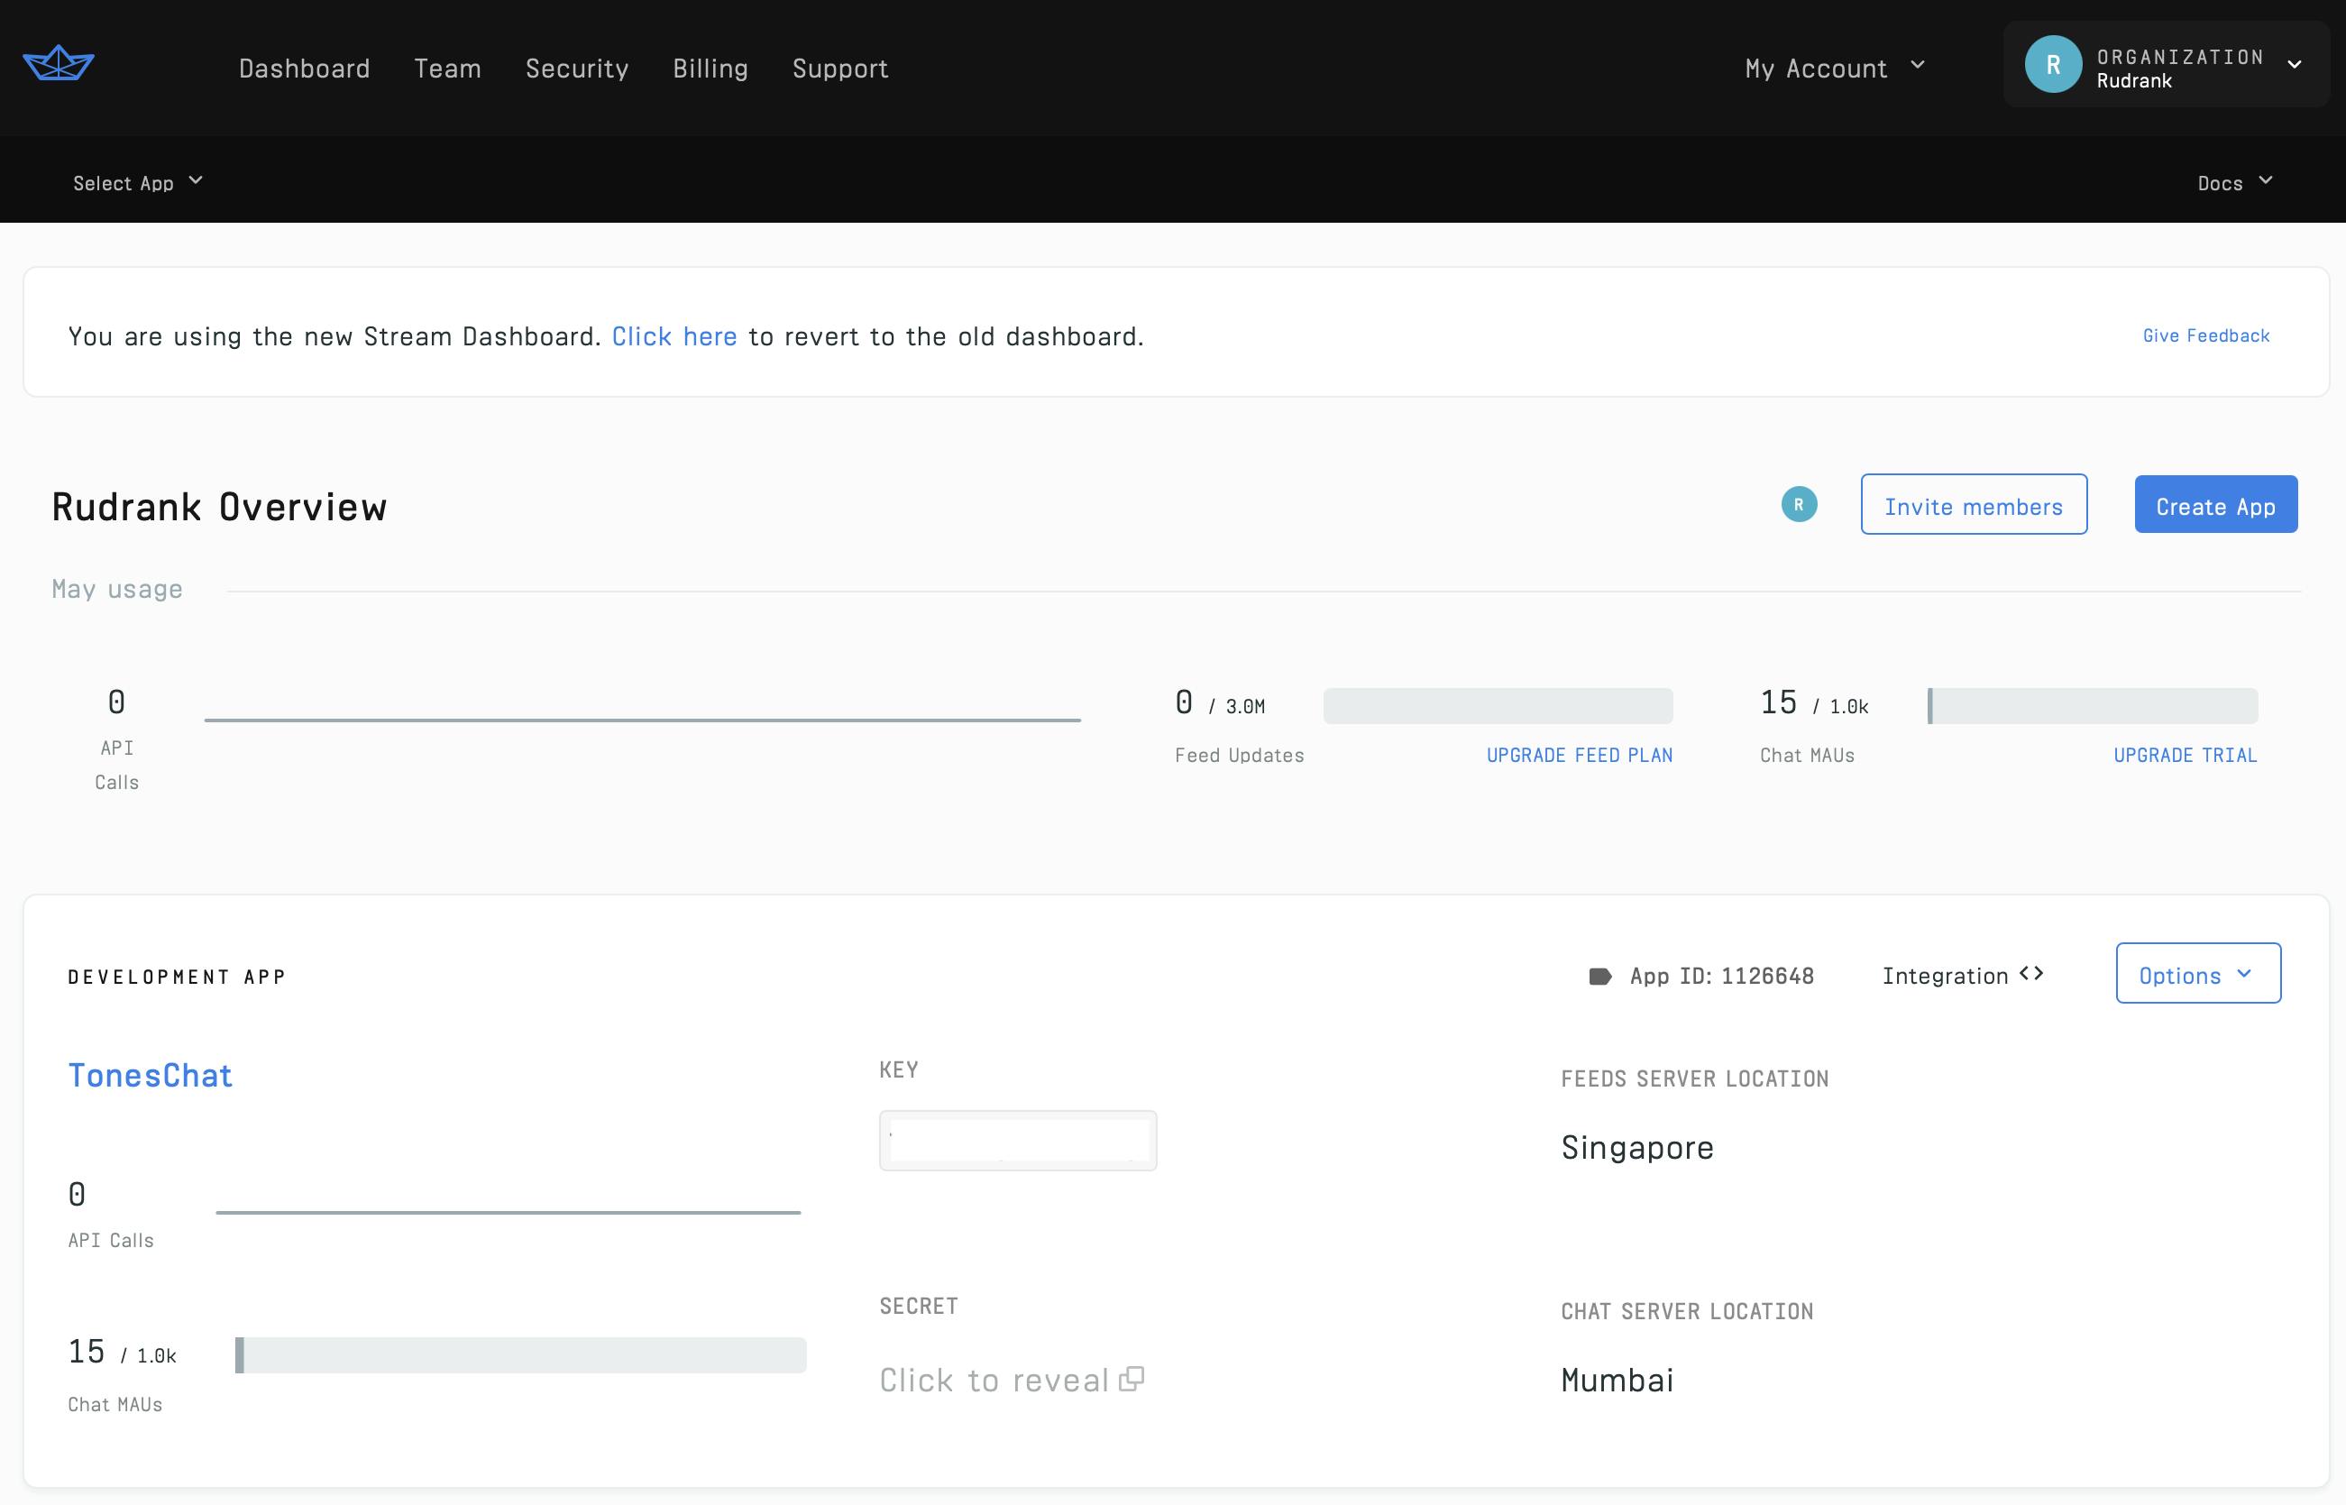Click the API Key field
2346x1505 pixels.
tap(1017, 1141)
